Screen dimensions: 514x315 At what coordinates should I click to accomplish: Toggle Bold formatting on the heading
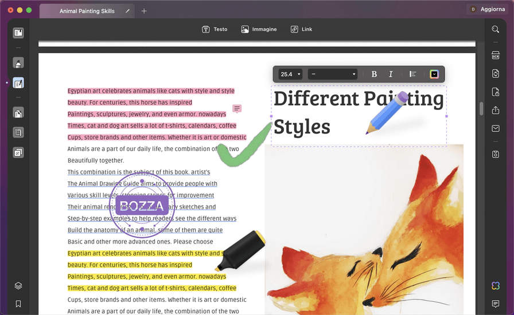pyautogui.click(x=374, y=74)
